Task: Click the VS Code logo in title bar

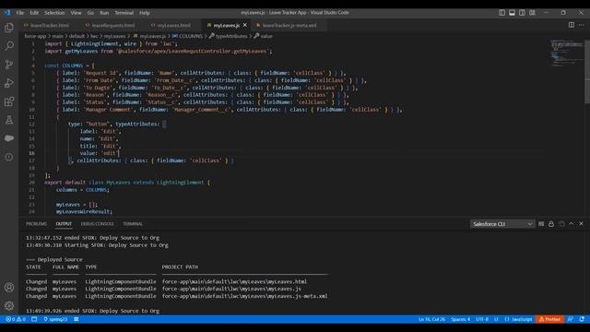Action: (x=7, y=12)
